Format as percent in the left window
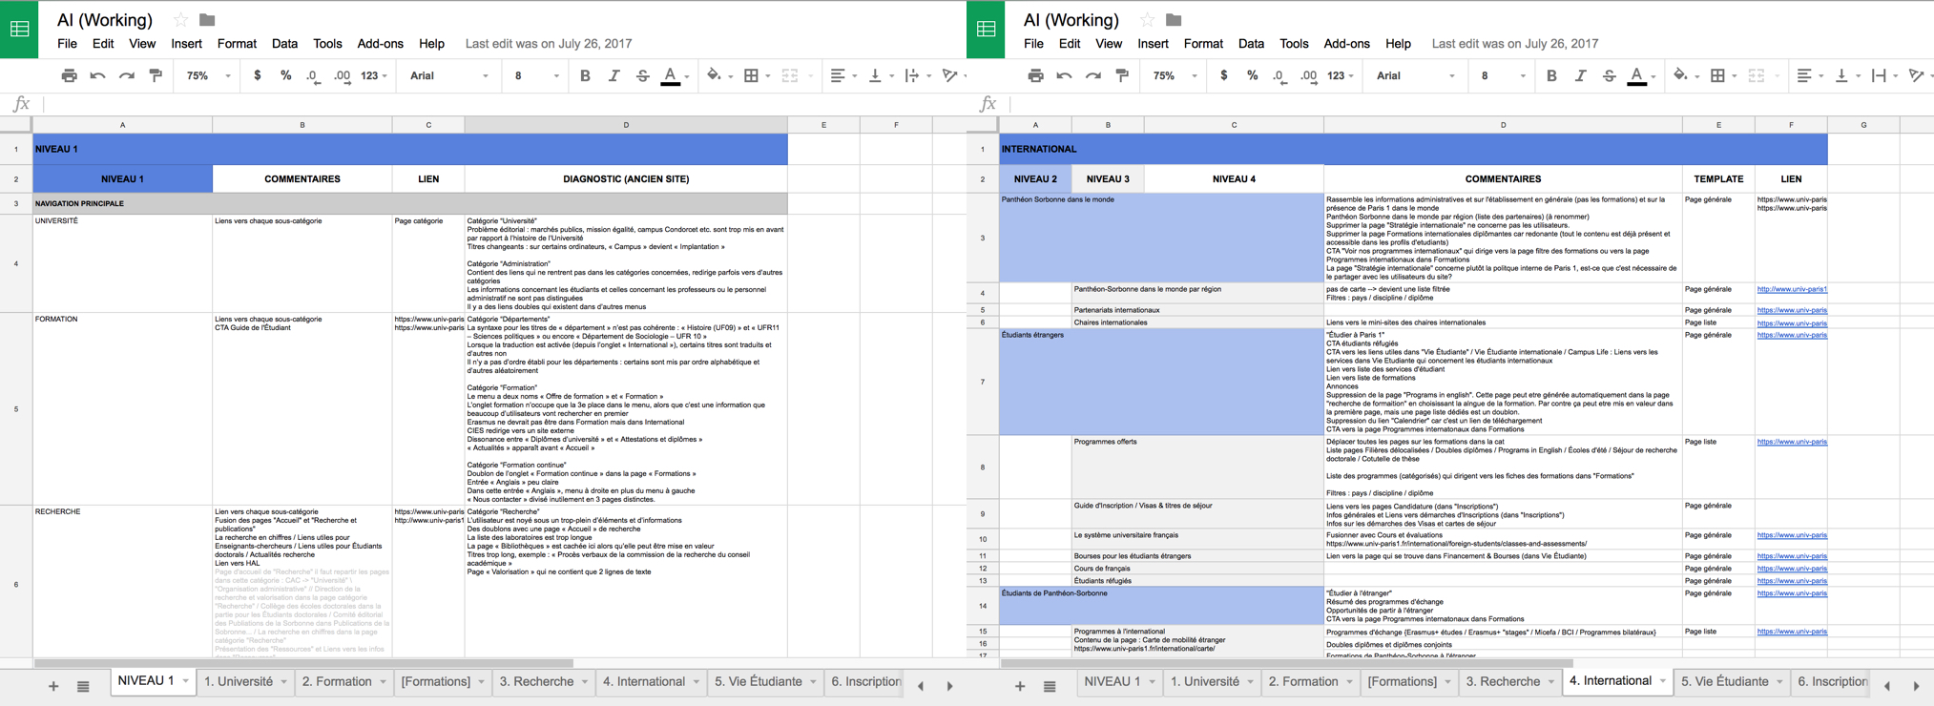1934x706 pixels. 285,75
